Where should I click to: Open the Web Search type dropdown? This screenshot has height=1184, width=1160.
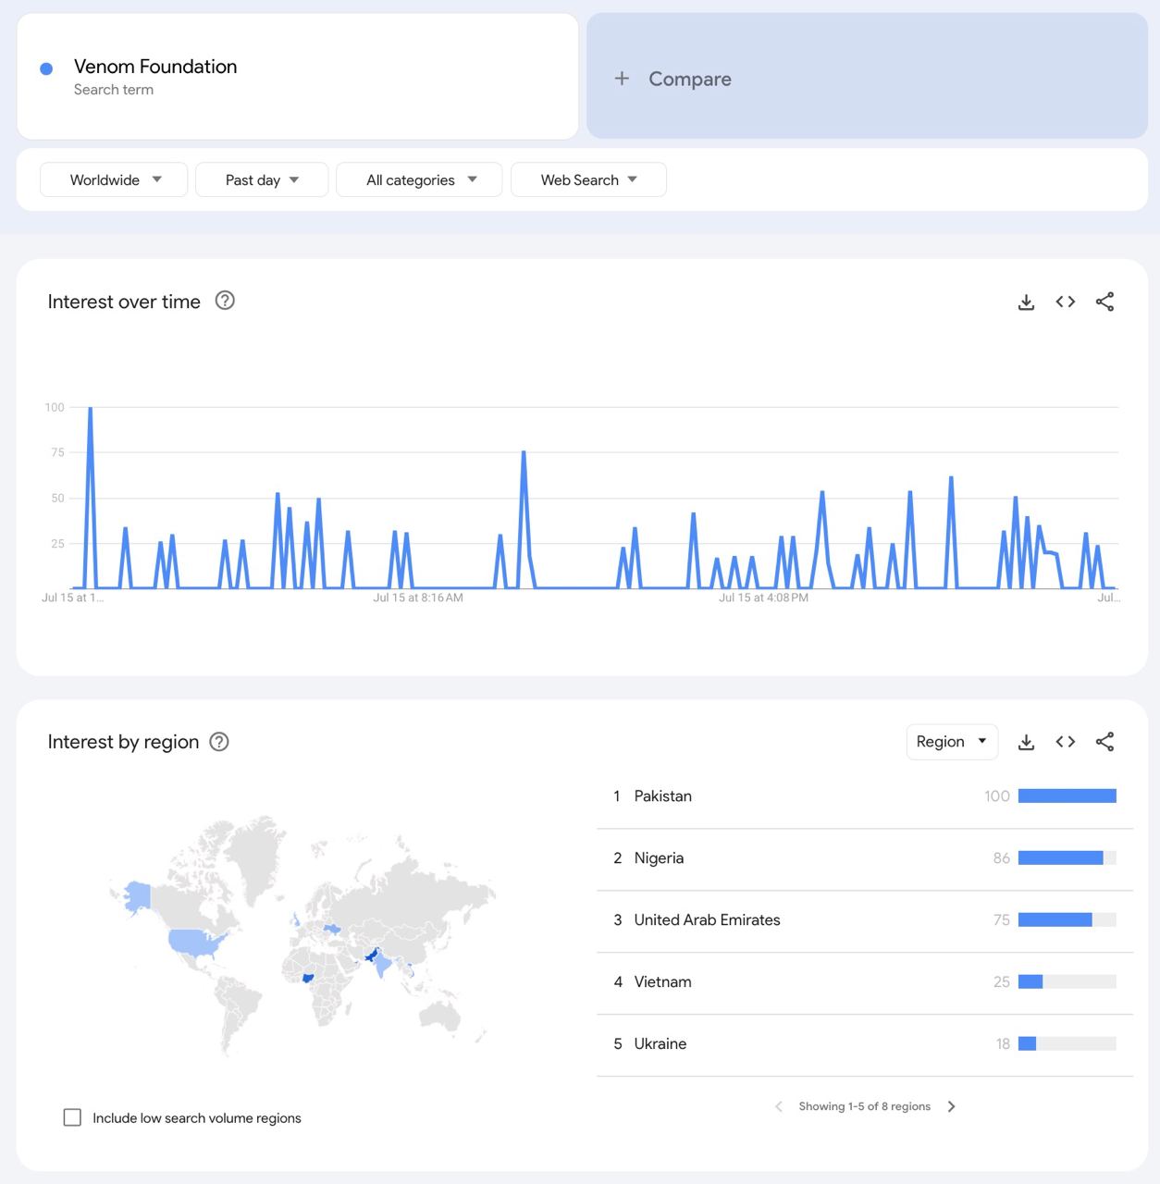click(x=588, y=179)
